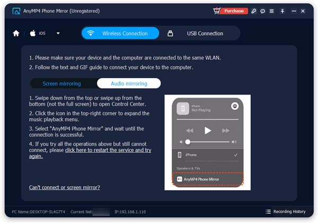This screenshot has width=318, height=223.
Task: Open the feedback chat bubble icon
Action: [x=263, y=11]
